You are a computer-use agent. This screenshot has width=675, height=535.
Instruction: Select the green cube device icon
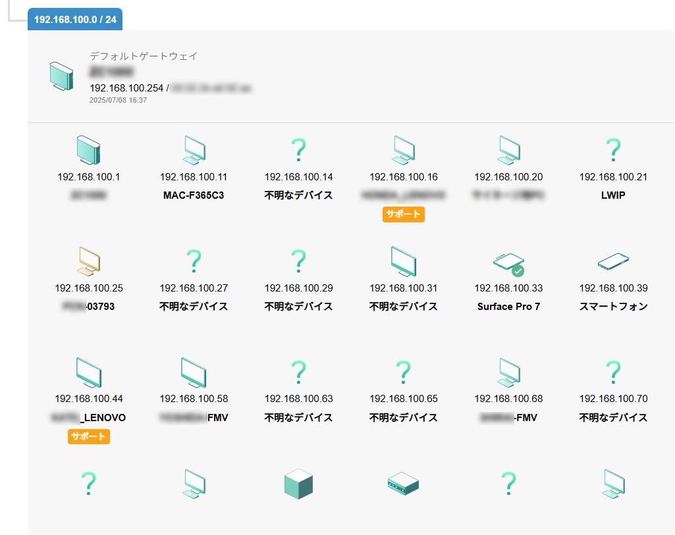click(x=298, y=484)
